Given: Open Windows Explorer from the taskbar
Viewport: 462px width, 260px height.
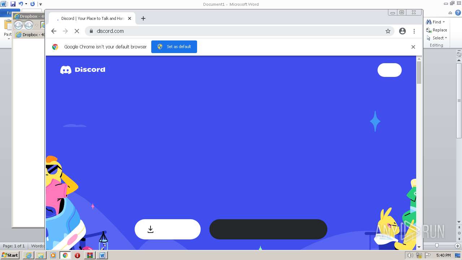Looking at the screenshot, I should tap(41, 255).
